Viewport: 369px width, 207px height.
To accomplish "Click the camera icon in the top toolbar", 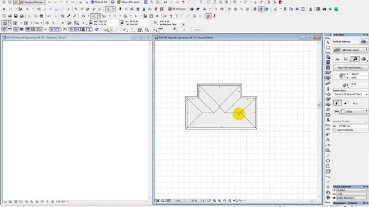I will (324, 9).
